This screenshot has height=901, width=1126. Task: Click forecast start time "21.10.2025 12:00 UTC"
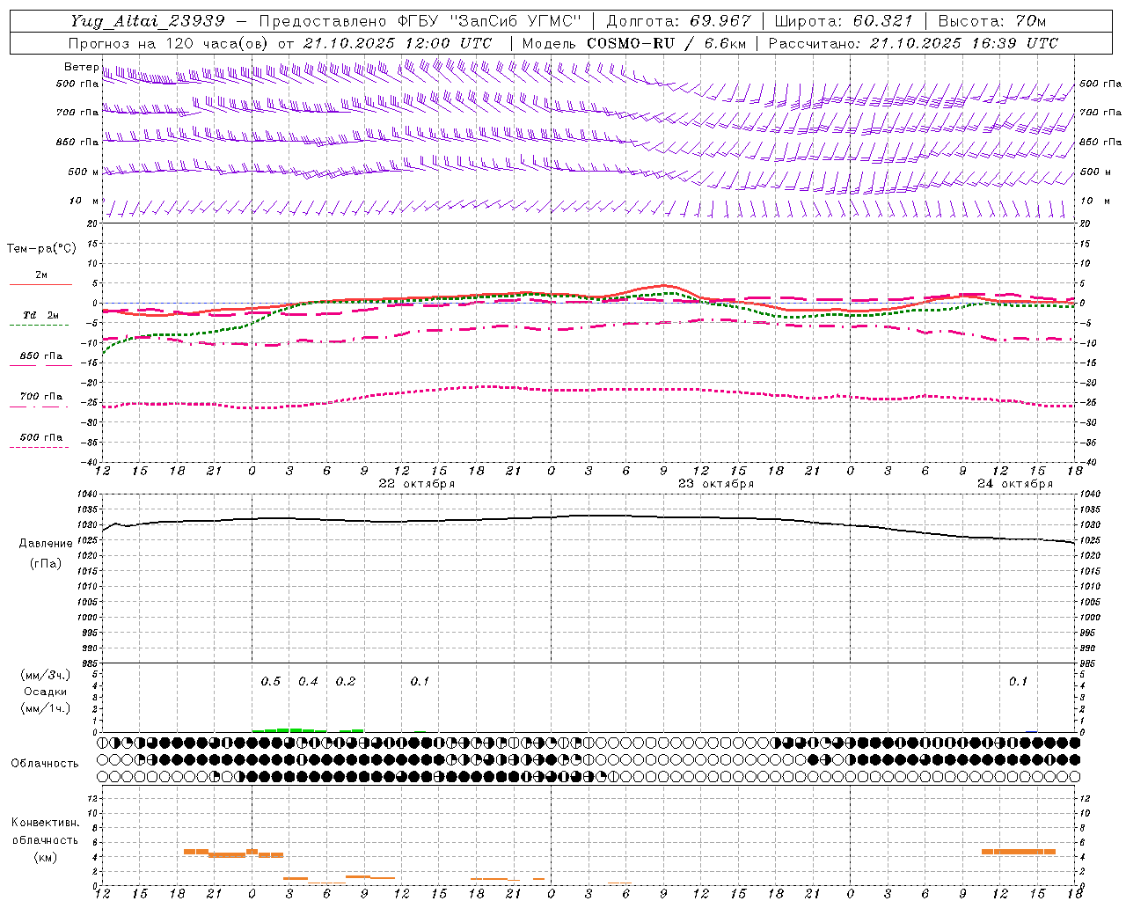click(397, 43)
